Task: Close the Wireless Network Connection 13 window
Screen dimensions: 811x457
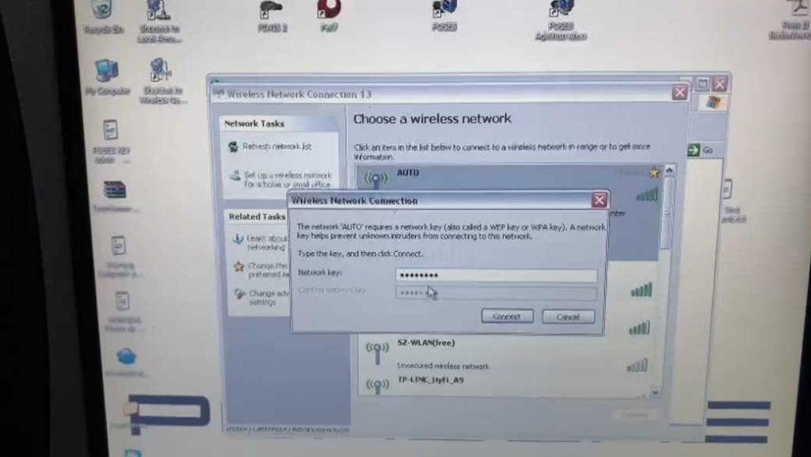Action: pos(679,93)
